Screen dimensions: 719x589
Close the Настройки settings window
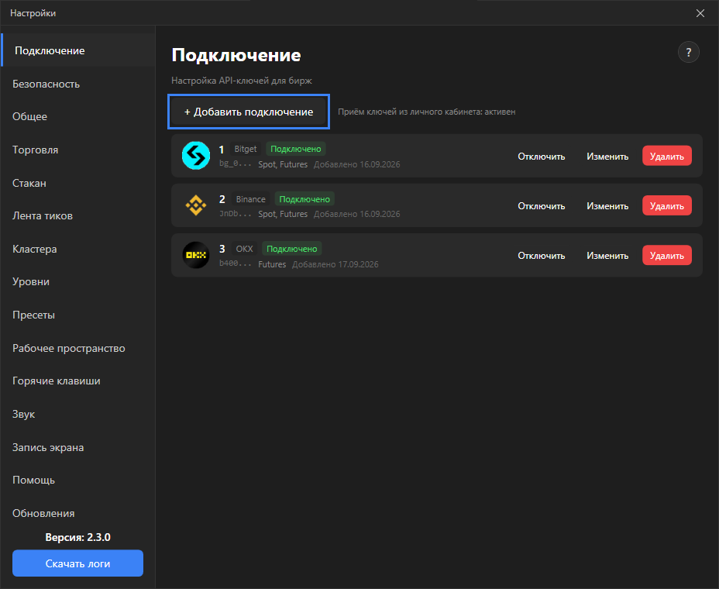(700, 13)
